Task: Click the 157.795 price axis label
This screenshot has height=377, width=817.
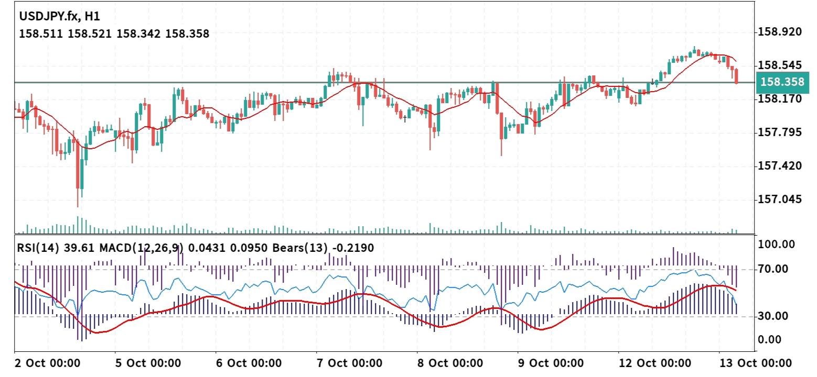Action: coord(780,132)
